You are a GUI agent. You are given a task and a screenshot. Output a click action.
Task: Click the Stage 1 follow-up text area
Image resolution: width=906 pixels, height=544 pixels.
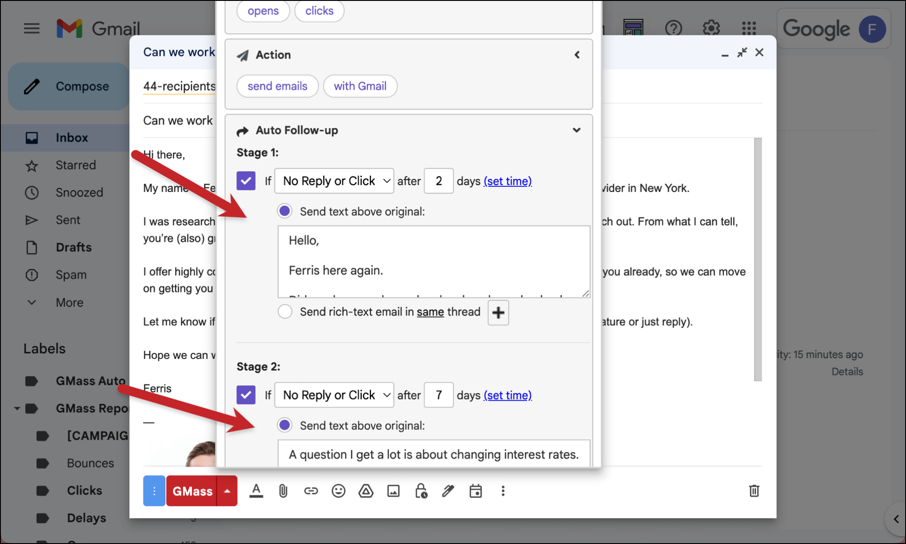tap(434, 261)
